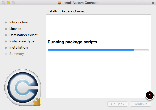Select the Summary step
The image size is (156, 110).
[x=17, y=54]
